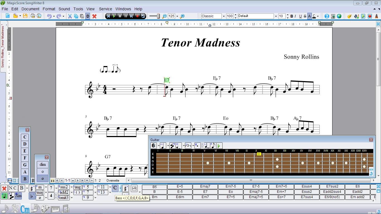Click the Paste clipboard icon

(x=82, y=16)
